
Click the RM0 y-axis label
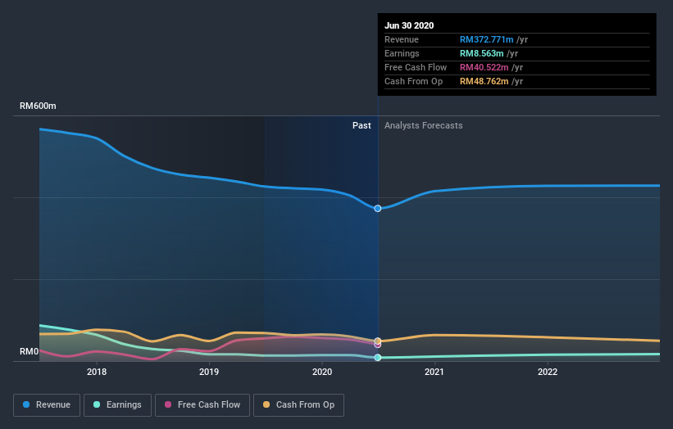30,351
